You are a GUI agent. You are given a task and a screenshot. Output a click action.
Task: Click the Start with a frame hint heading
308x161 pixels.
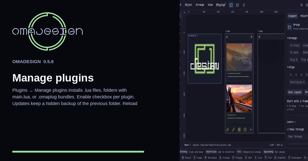tap(297, 101)
